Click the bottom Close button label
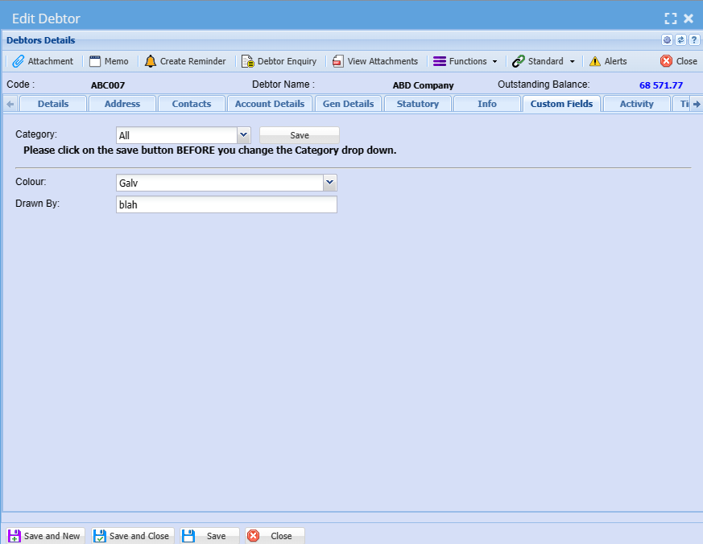The image size is (703, 544). [x=281, y=536]
